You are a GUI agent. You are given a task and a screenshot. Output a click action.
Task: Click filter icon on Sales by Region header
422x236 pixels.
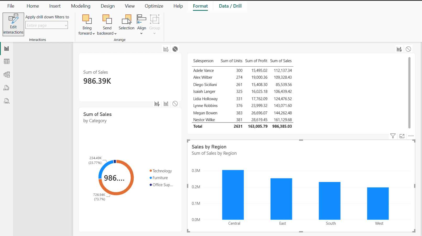pos(393,136)
